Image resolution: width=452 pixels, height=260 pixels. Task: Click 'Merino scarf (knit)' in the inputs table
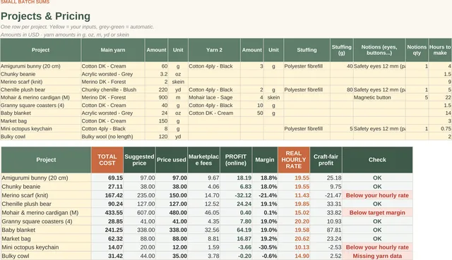pyautogui.click(x=41, y=82)
